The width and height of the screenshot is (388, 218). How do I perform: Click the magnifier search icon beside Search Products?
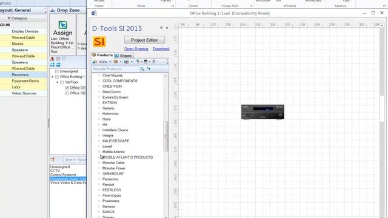tap(142, 69)
